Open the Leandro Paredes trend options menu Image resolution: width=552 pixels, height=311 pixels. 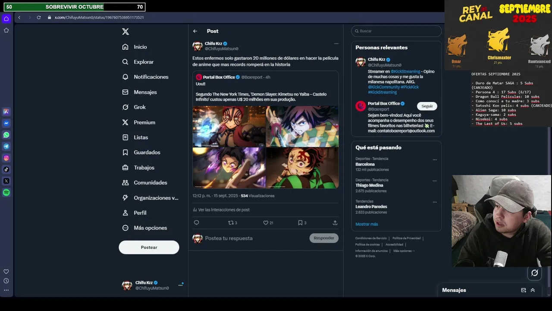tap(435, 202)
